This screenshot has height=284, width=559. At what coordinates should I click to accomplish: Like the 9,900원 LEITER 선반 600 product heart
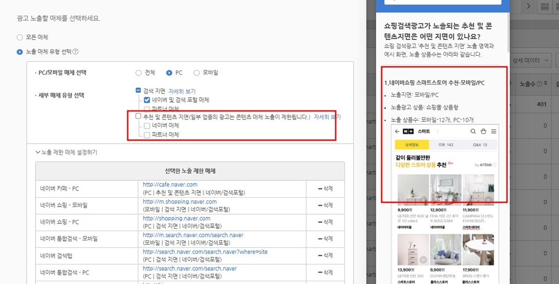tap(423, 200)
